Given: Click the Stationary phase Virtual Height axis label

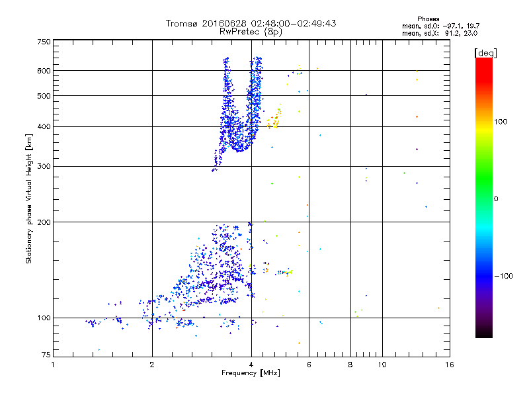Looking at the screenshot, I should 29,199.
